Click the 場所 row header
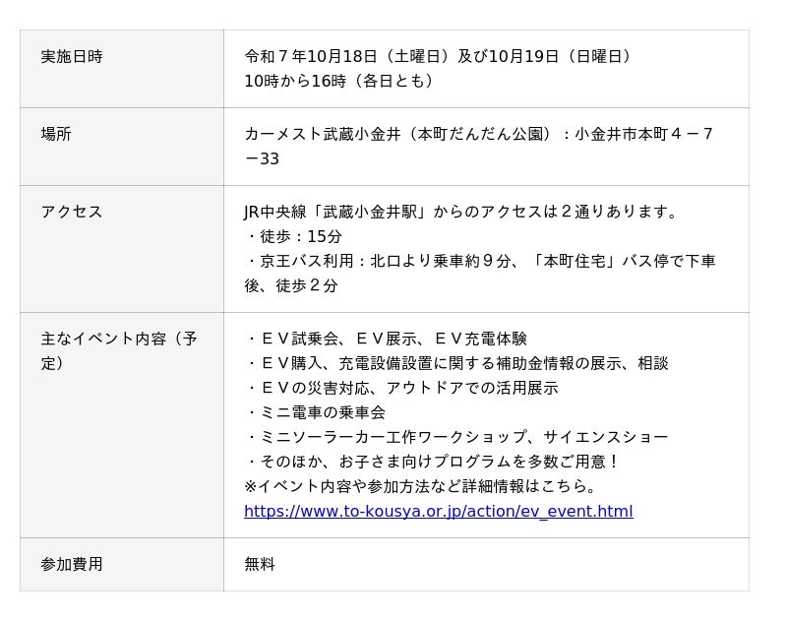Image resolution: width=787 pixels, height=621 pixels. (56, 134)
